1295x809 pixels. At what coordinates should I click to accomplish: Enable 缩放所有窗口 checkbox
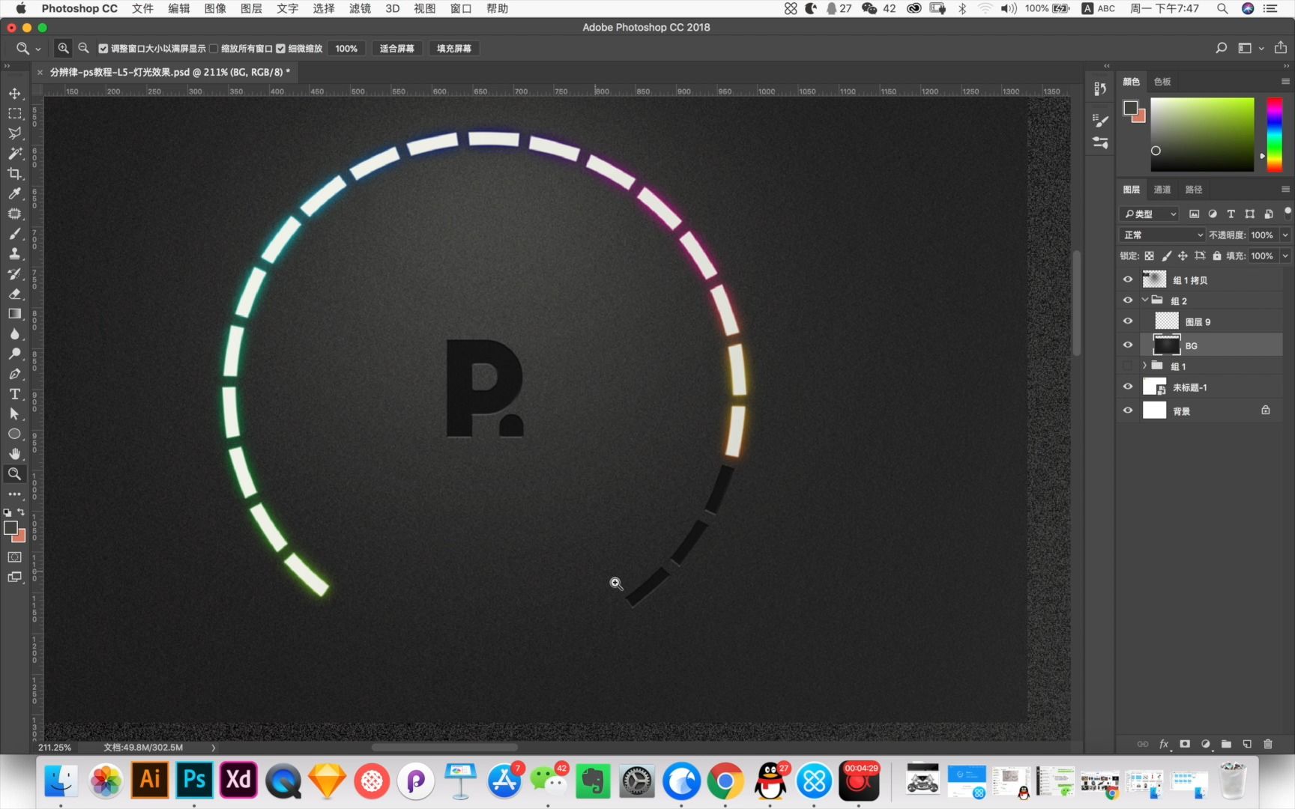(x=214, y=48)
